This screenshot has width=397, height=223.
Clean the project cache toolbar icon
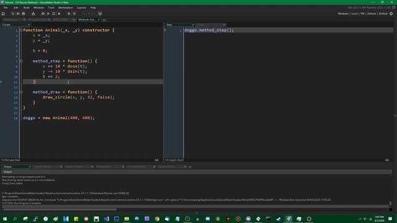click(59, 14)
